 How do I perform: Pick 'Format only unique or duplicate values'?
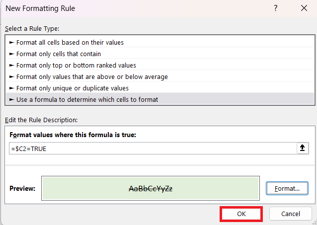coord(160,88)
